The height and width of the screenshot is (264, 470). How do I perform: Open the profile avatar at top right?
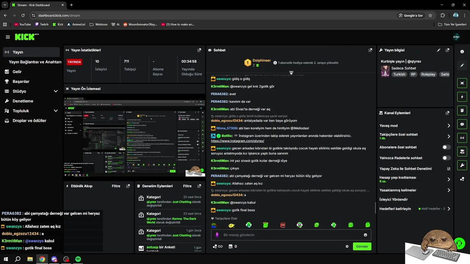click(456, 37)
